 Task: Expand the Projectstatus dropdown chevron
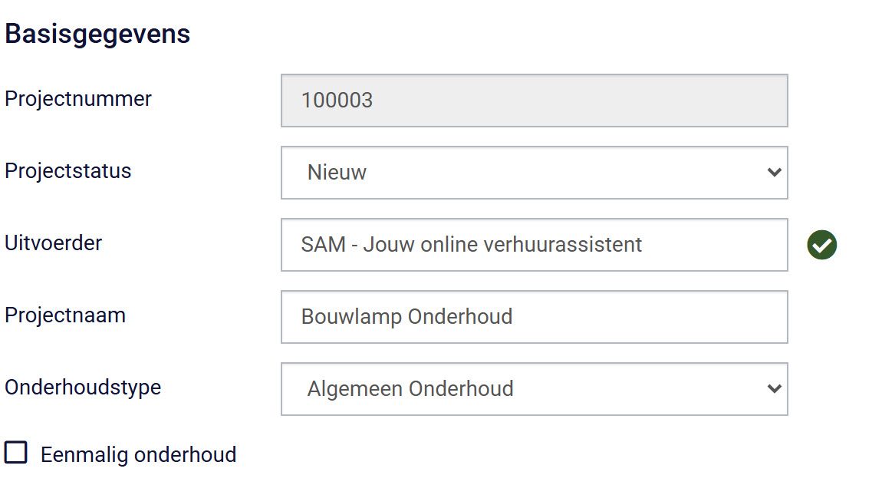[774, 172]
